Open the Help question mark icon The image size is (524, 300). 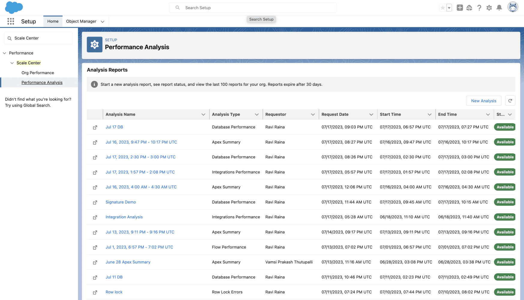pyautogui.click(x=479, y=8)
